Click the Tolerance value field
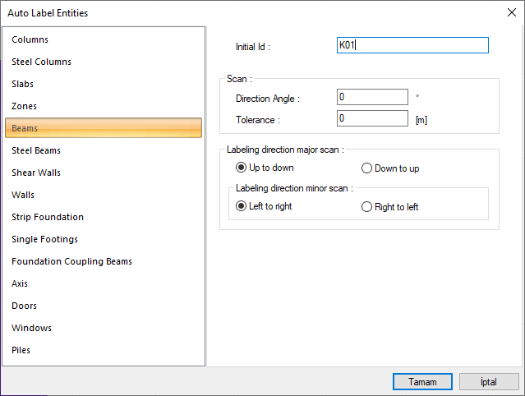This screenshot has height=396, width=525. [372, 119]
